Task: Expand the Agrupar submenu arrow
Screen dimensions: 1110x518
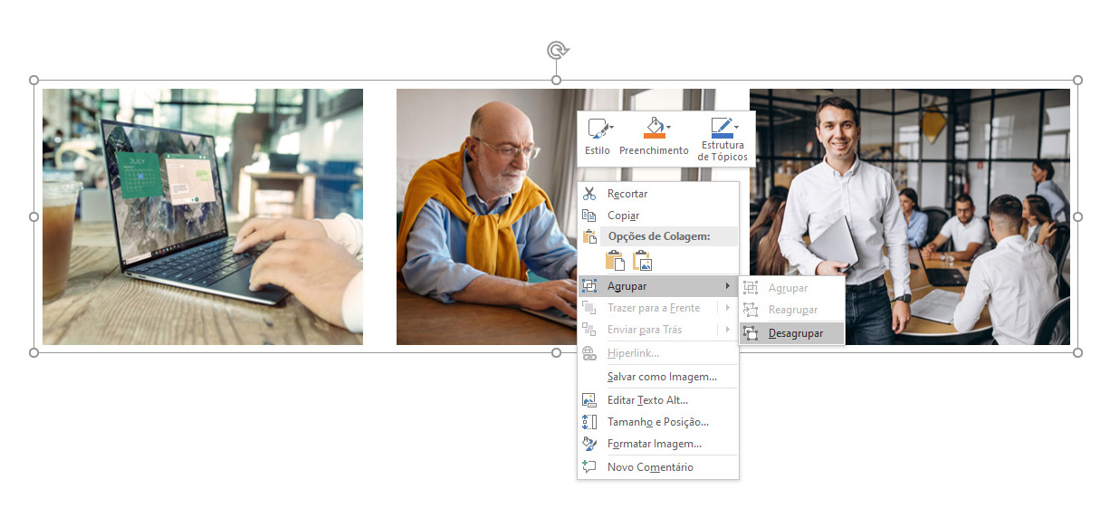Action: pos(728,286)
